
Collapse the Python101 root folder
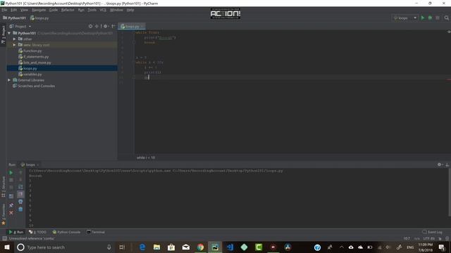tap(9, 33)
